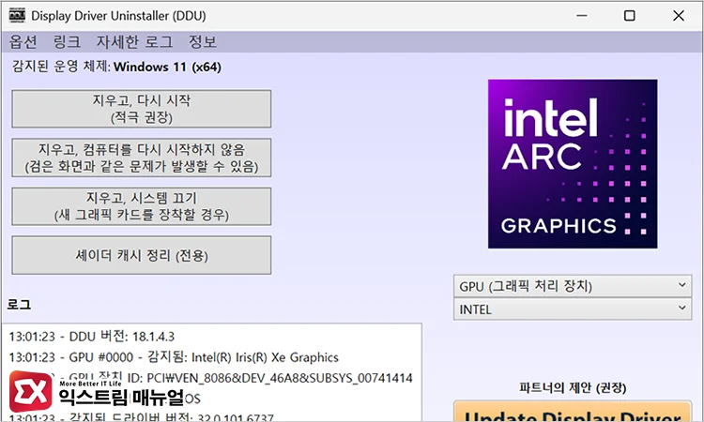The width and height of the screenshot is (704, 422).
Task: Select log line DDU 버전: 18.1.4.3
Action: [x=92, y=337]
